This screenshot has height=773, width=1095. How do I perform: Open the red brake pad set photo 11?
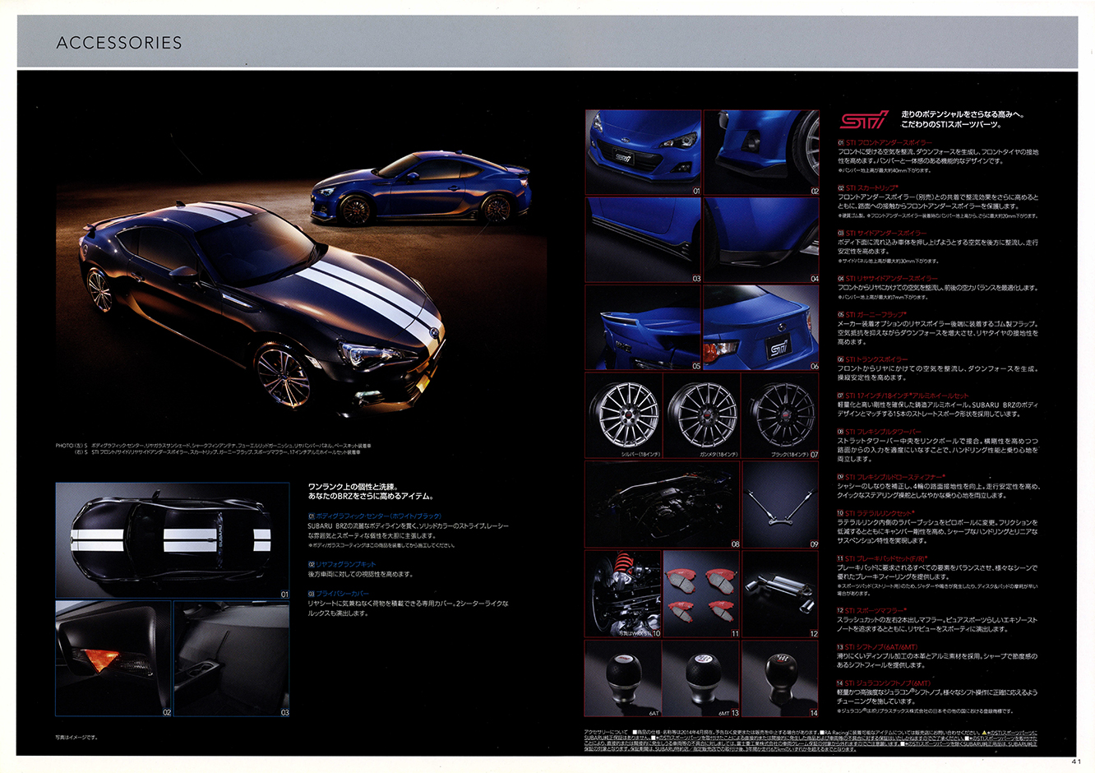(702, 594)
